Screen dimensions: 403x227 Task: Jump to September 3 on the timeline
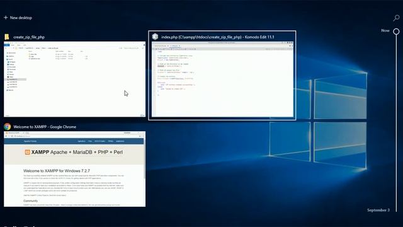pyautogui.click(x=378, y=210)
